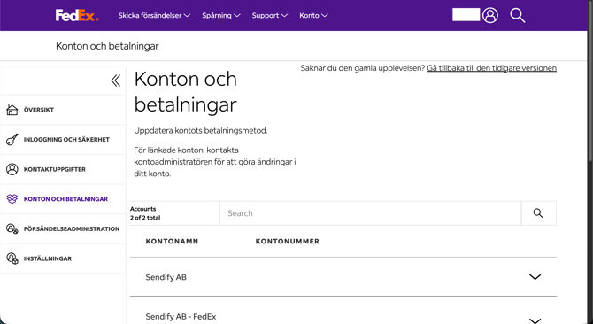Click the Konton och betalningar box icon
The width and height of the screenshot is (593, 324).
[12, 199]
